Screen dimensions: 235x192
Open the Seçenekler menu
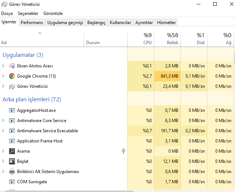click(x=28, y=13)
